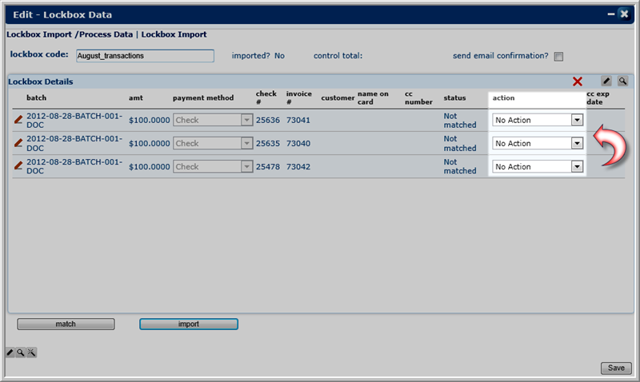This screenshot has width=640, height=382.
Task: Click Not matched status for invoice 73040
Action: [x=460, y=143]
